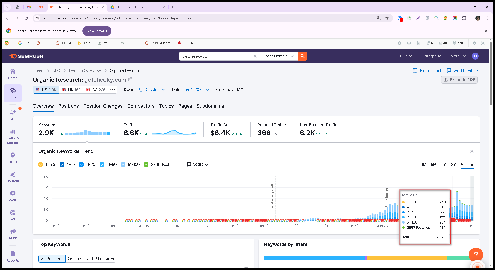495x270 pixels.
Task: Click Export to PDF button
Action: click(459, 80)
